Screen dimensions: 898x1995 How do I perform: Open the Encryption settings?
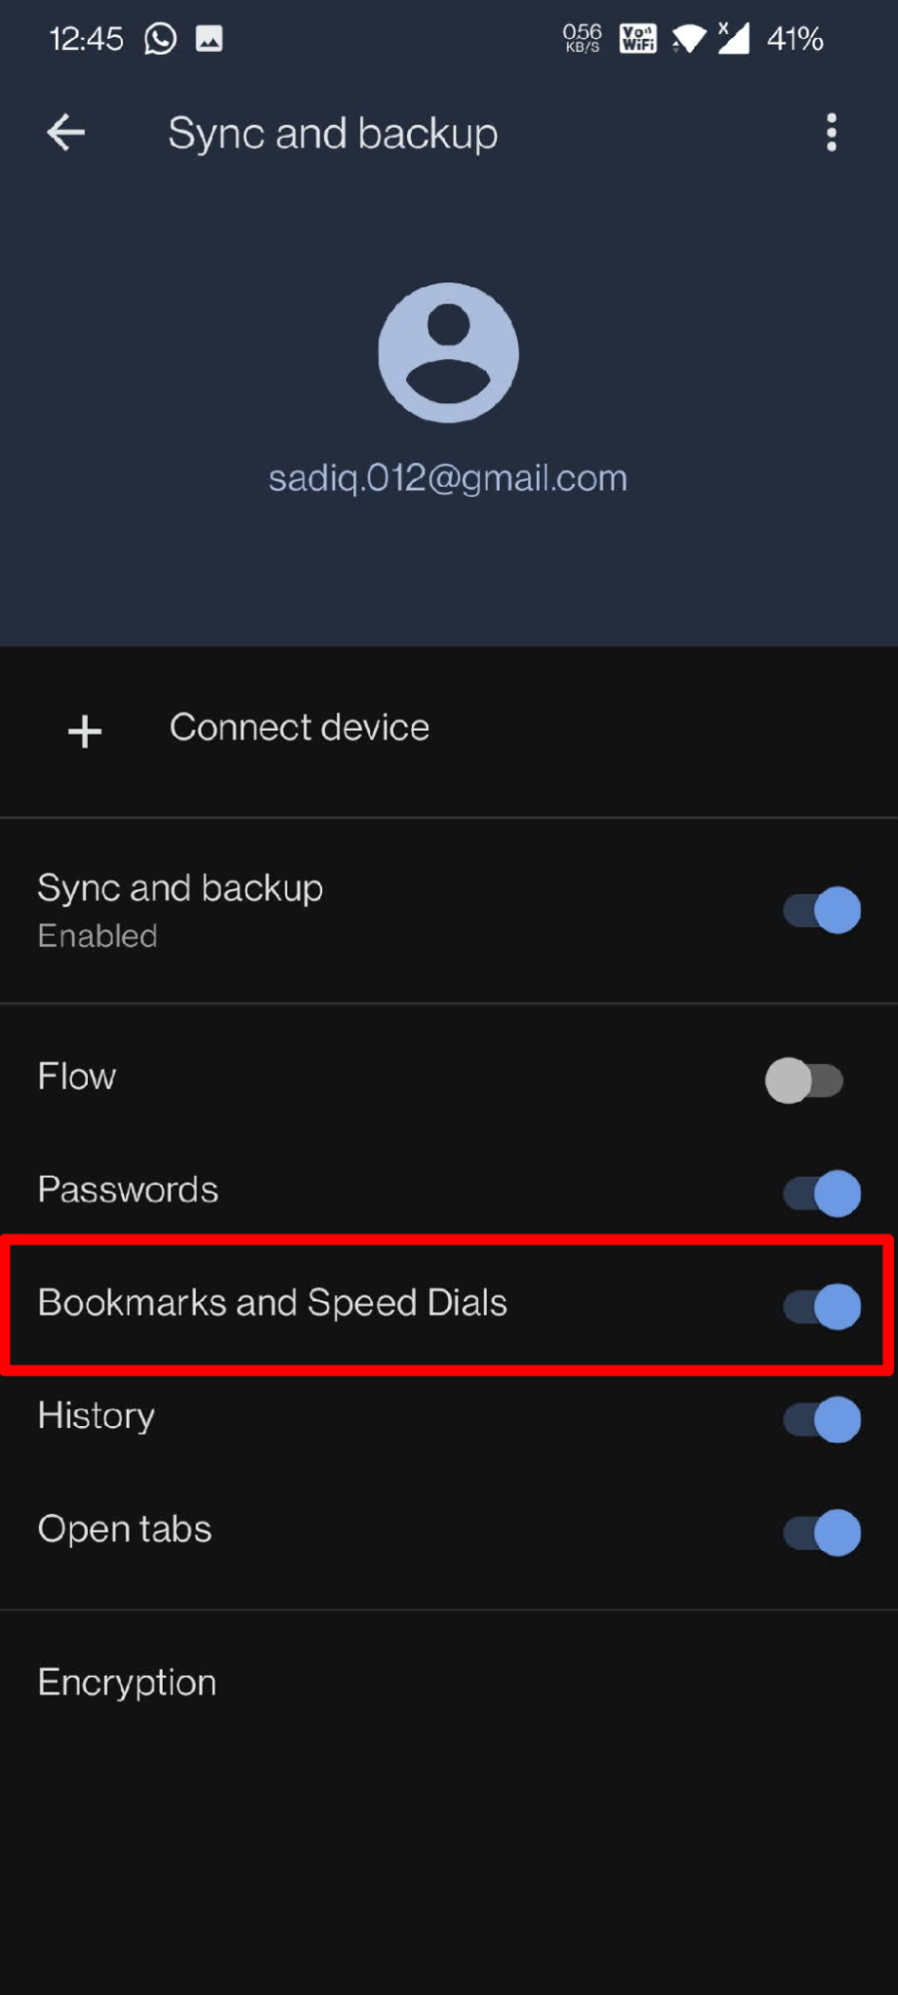tap(128, 1683)
